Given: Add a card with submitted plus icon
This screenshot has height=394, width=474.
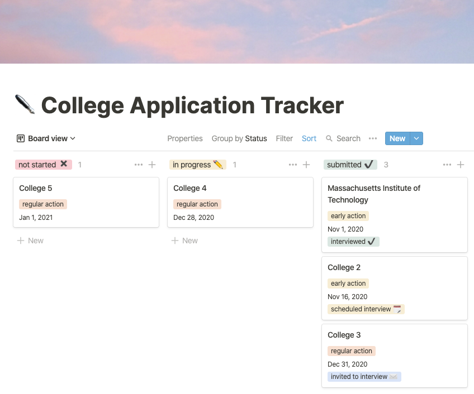Looking at the screenshot, I should (x=461, y=165).
